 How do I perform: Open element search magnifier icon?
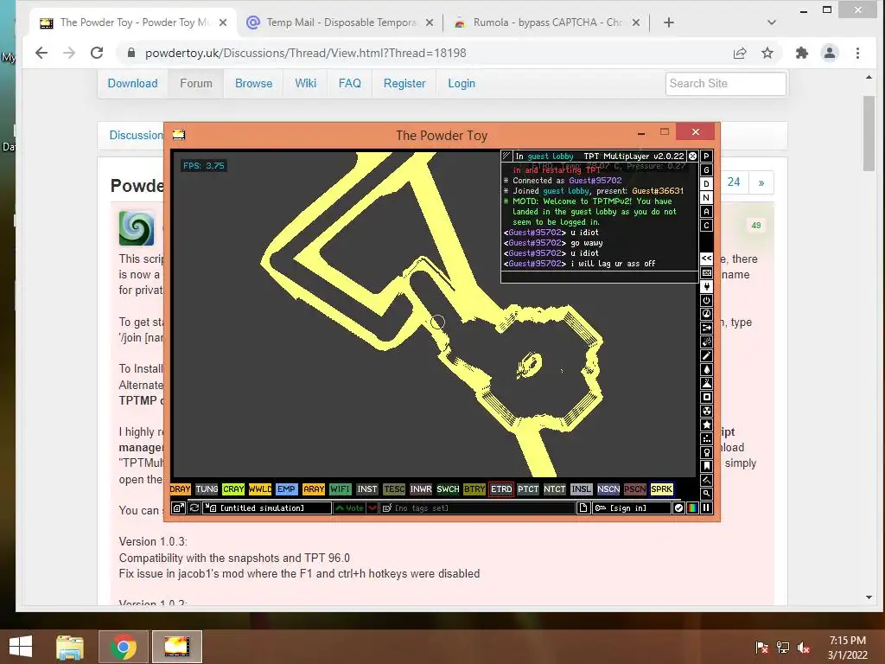click(706, 494)
